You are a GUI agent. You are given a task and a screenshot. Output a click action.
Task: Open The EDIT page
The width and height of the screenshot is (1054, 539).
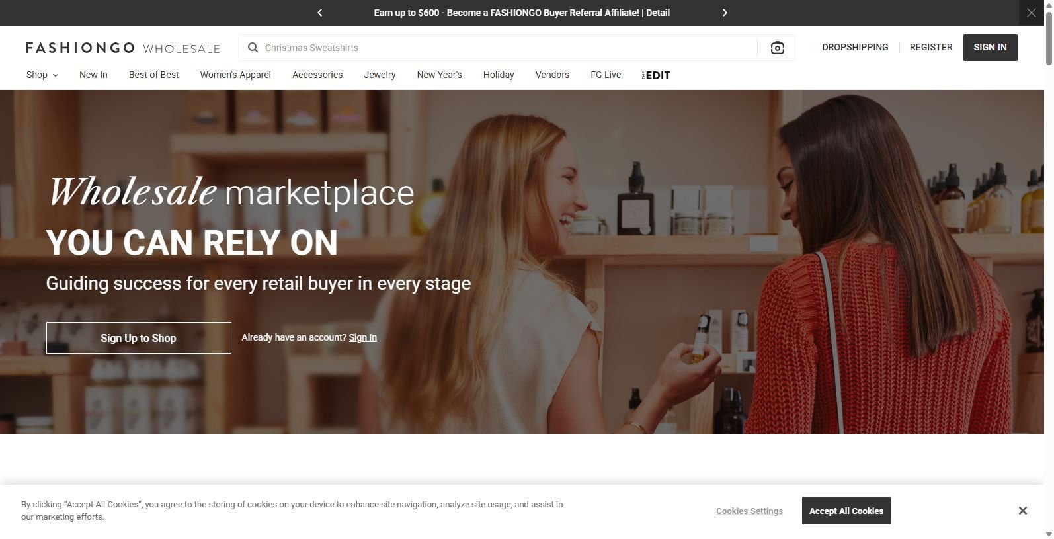pos(656,75)
